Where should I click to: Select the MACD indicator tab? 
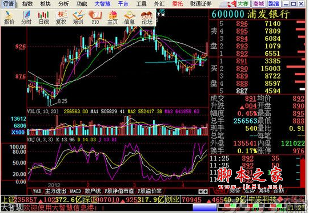tap(75, 191)
